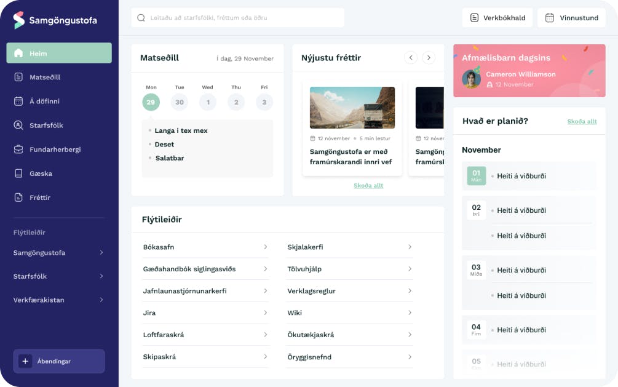618x387 pixels.
Task: Click the chevron beside Wiki
Action: coord(410,313)
